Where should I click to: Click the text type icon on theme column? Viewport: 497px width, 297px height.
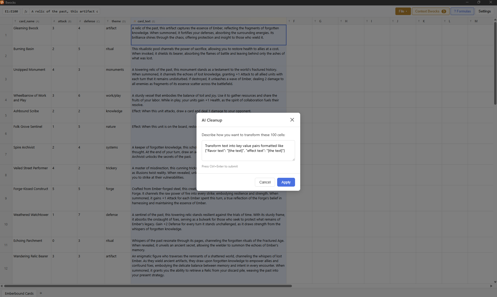click(108, 21)
